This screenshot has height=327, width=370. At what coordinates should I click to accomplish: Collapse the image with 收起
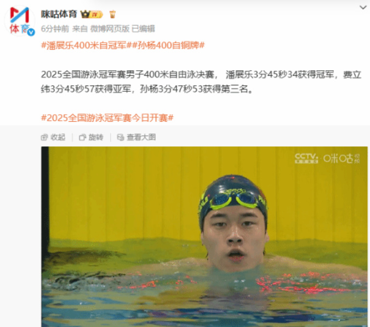click(53, 137)
